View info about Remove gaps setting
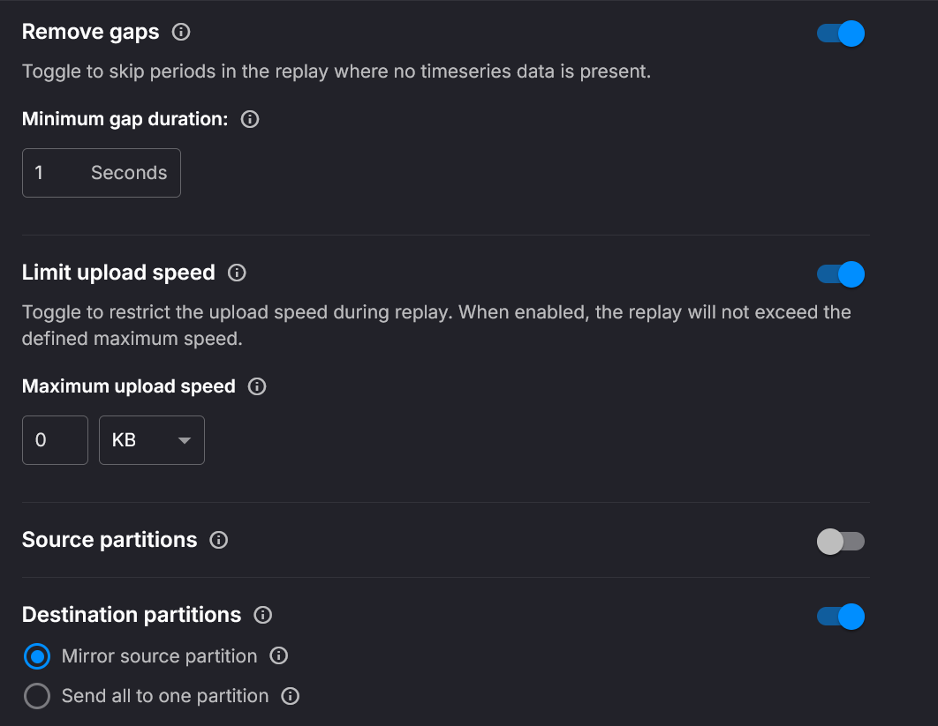Image resolution: width=938 pixels, height=726 pixels. (x=181, y=32)
